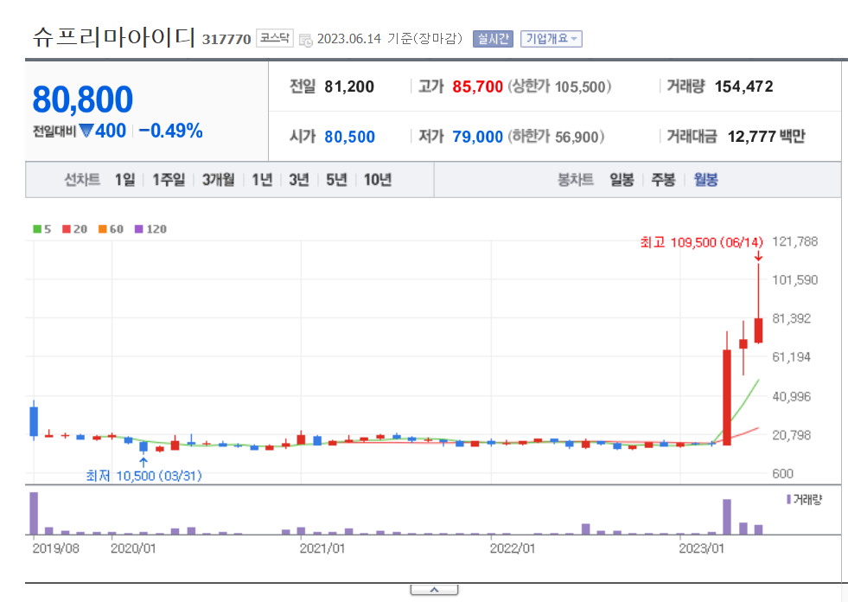Click the 2019/08 volume bar

[34, 513]
